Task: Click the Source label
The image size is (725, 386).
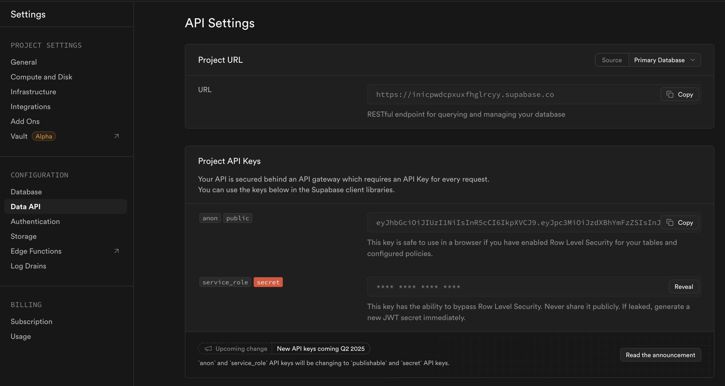Action: point(612,60)
